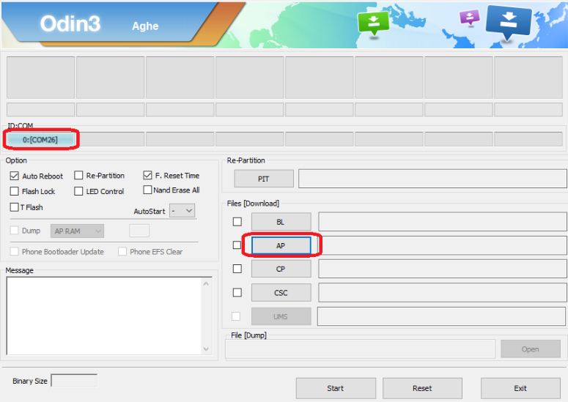The image size is (568, 402).
Task: Enable the Flash Lock checkbox
Action: (x=15, y=191)
